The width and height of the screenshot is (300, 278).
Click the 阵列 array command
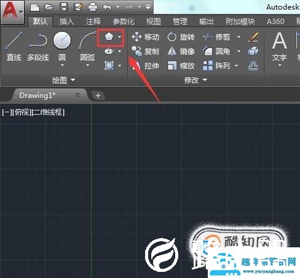(216, 66)
